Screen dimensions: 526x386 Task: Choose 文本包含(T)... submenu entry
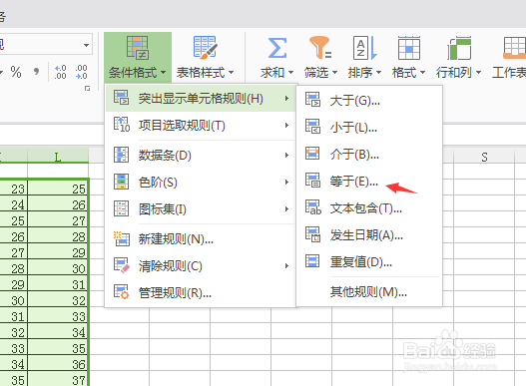point(369,208)
